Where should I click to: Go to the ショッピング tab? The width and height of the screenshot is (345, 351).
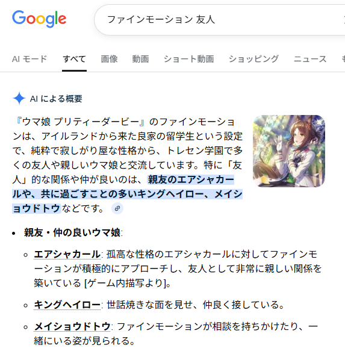(x=253, y=59)
